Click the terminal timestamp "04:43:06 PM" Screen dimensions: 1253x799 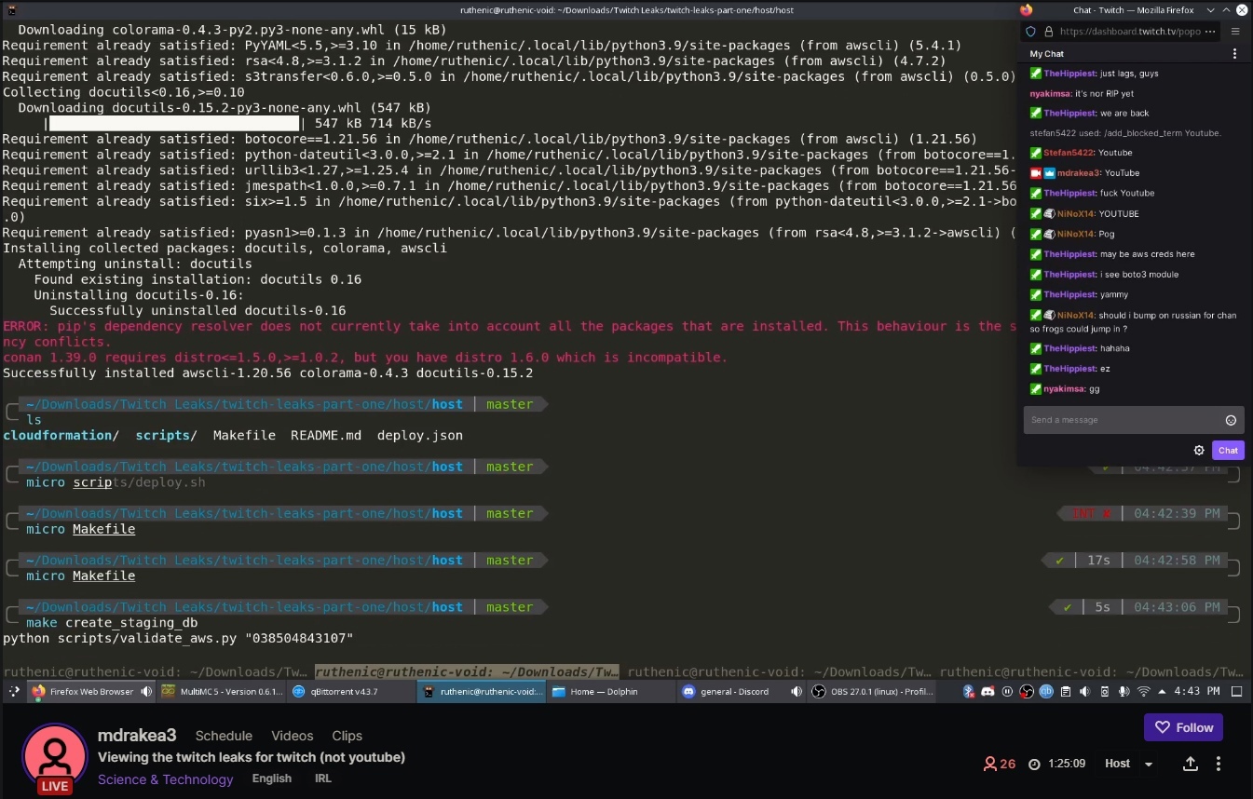click(x=1177, y=606)
